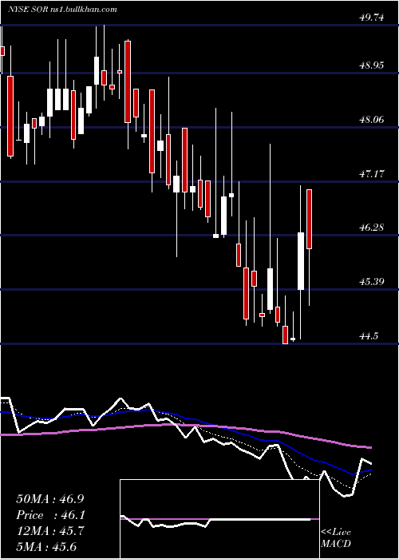Select the 49.74 price level label

click(373, 18)
